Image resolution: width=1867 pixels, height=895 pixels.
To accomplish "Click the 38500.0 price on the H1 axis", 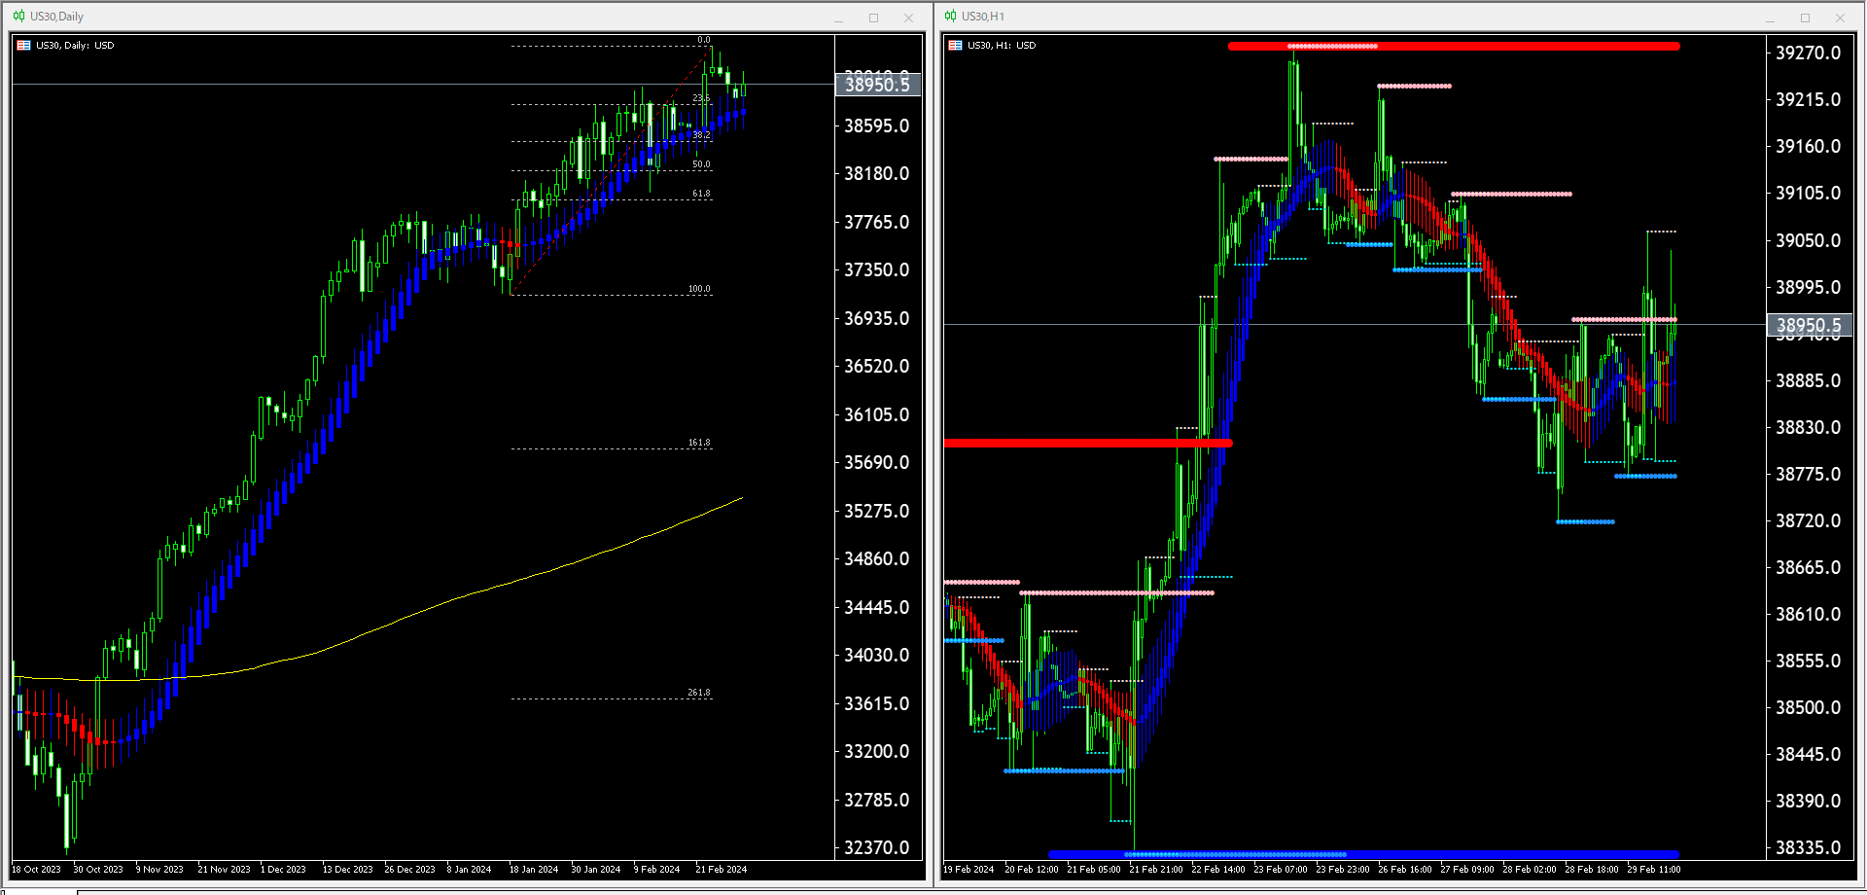I will click(1809, 707).
